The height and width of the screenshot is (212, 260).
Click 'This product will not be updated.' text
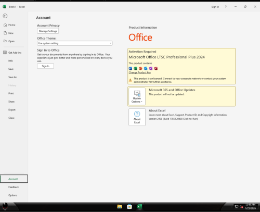[x=166, y=94]
